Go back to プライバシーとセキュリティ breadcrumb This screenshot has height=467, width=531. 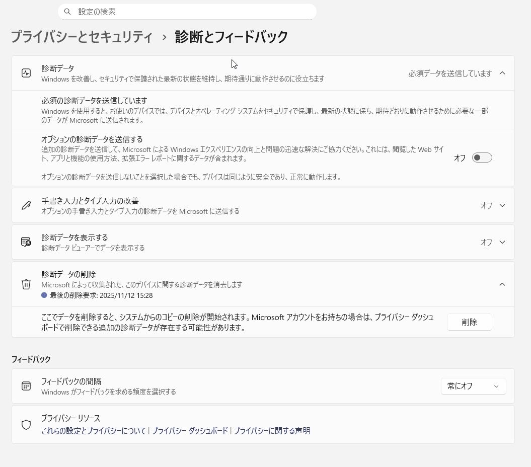click(82, 37)
